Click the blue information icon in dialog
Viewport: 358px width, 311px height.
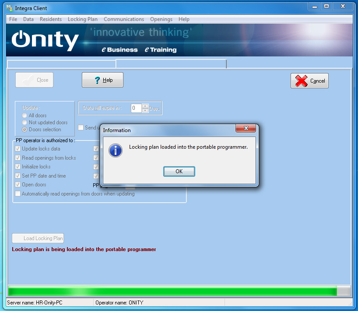coord(116,150)
